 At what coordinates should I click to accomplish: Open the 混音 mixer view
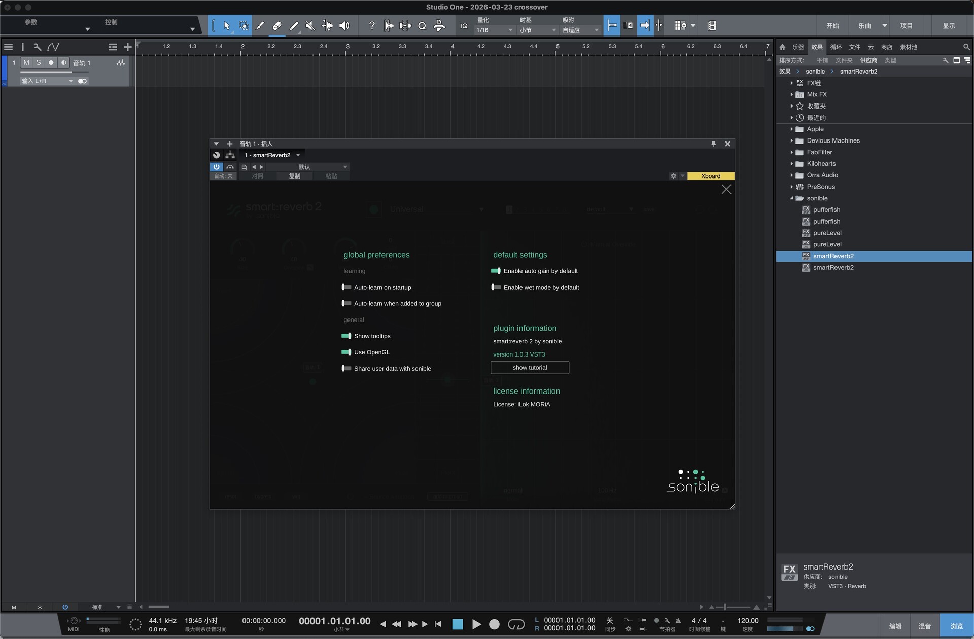(924, 626)
